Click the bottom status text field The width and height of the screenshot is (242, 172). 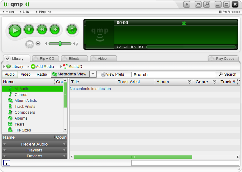pos(185,163)
